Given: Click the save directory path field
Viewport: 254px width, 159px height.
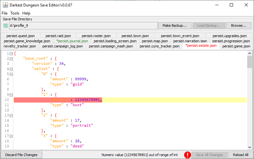Looking at the screenshot, I should pos(83,25).
